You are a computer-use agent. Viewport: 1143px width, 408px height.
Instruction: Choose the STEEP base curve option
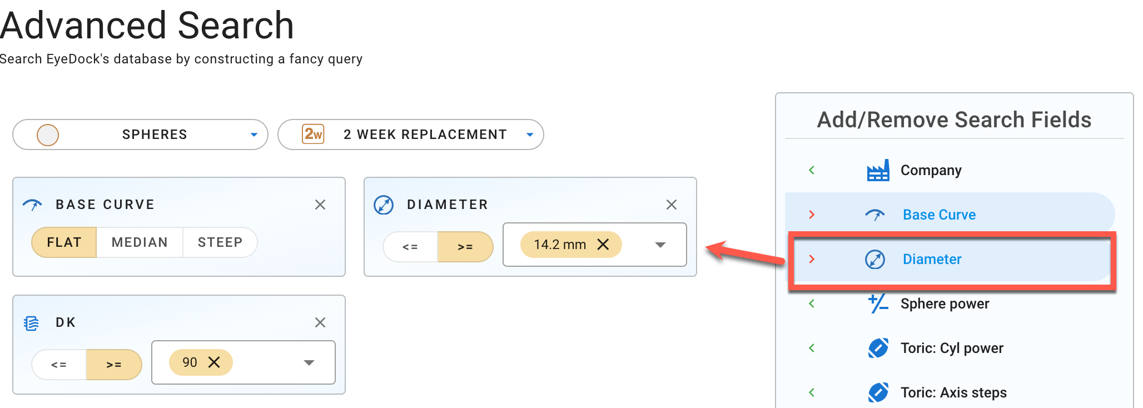(220, 242)
